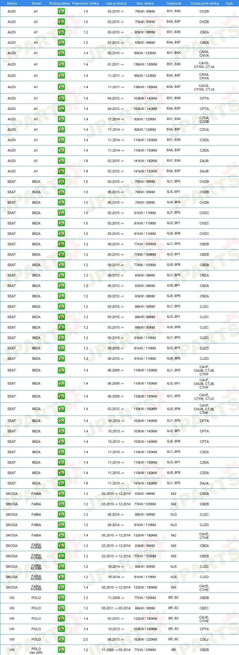Click fuel icon in SKODA FABIA 542 CBZB row

[x=61, y=504]
